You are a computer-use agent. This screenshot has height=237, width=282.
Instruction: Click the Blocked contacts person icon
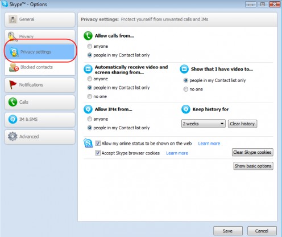[14, 67]
